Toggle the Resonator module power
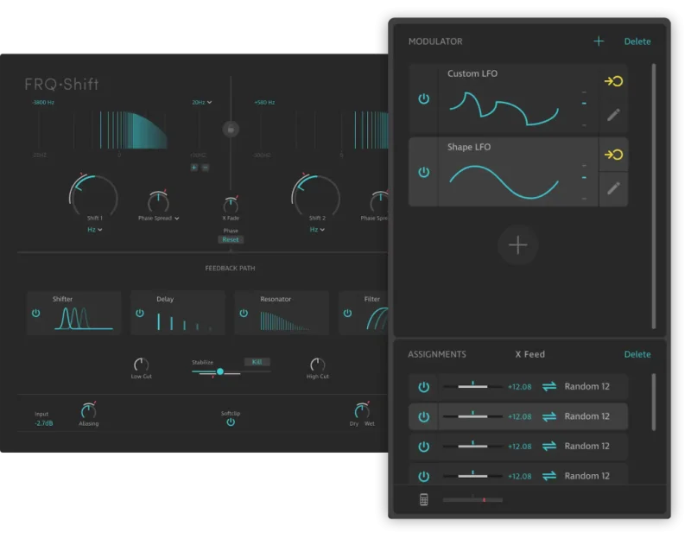Viewport: 691px width, 539px height. point(244,314)
